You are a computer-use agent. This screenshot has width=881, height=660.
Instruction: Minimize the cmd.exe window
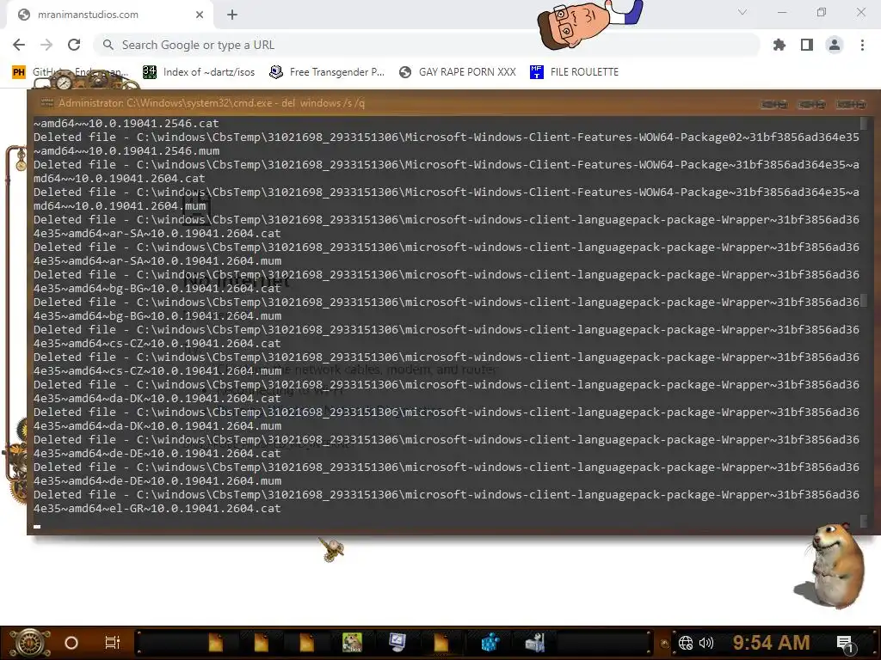[x=773, y=104]
